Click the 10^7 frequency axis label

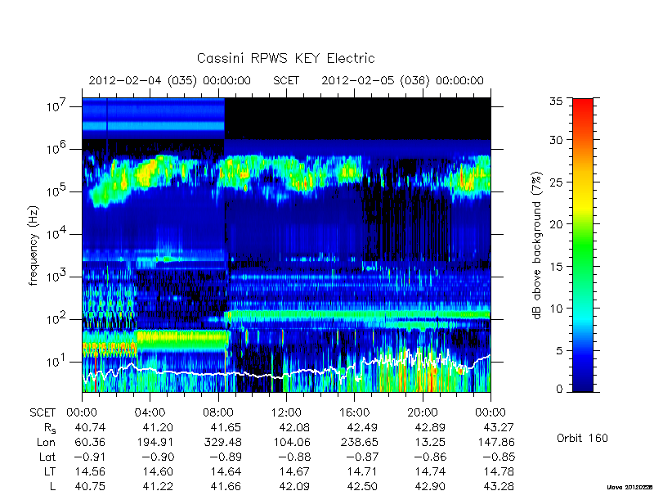(55, 106)
